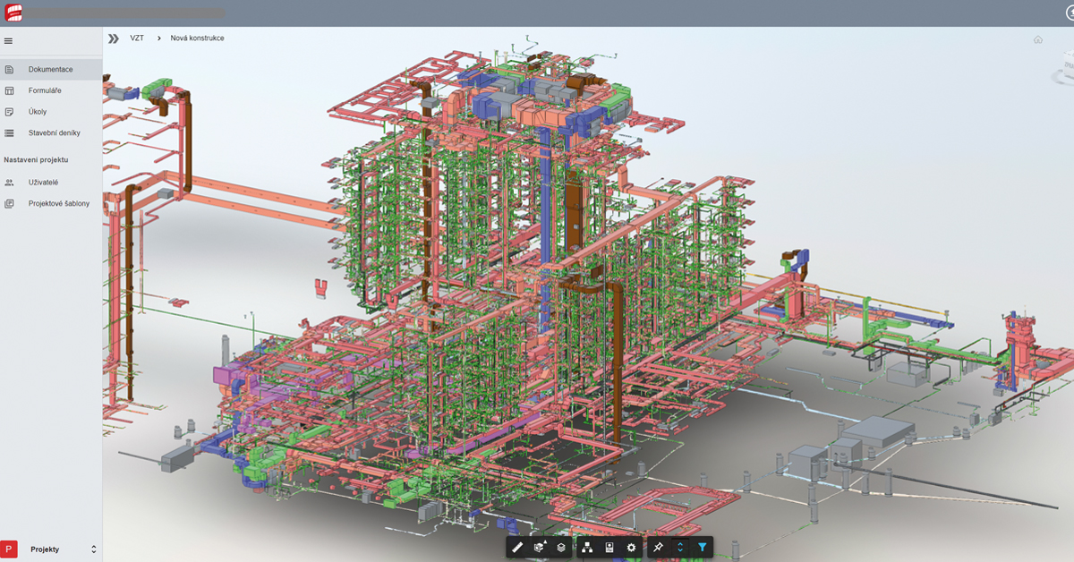
Task: Select the ruler measure tool
Action: pyautogui.click(x=517, y=547)
